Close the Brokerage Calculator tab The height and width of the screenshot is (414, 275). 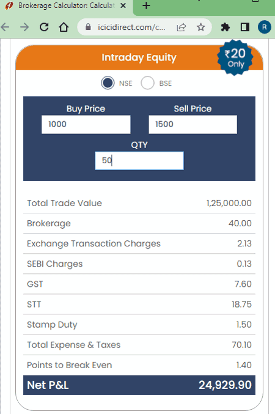pyautogui.click(x=123, y=6)
